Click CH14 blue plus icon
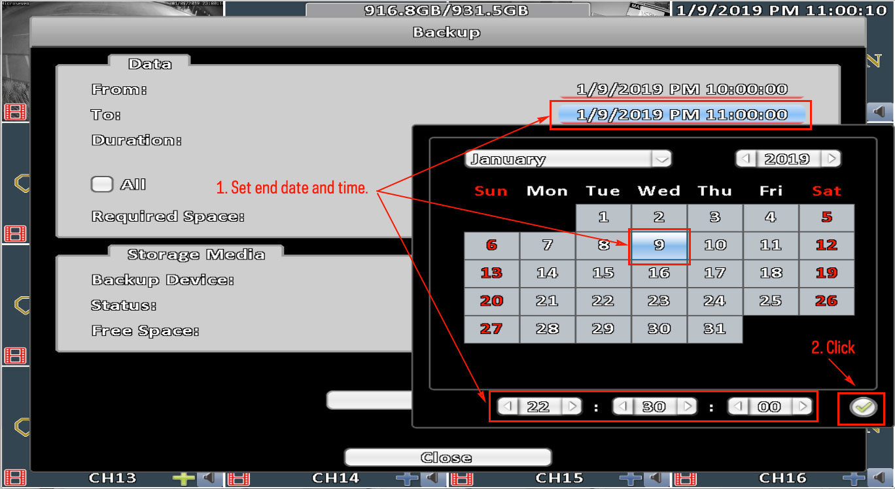 point(407,479)
